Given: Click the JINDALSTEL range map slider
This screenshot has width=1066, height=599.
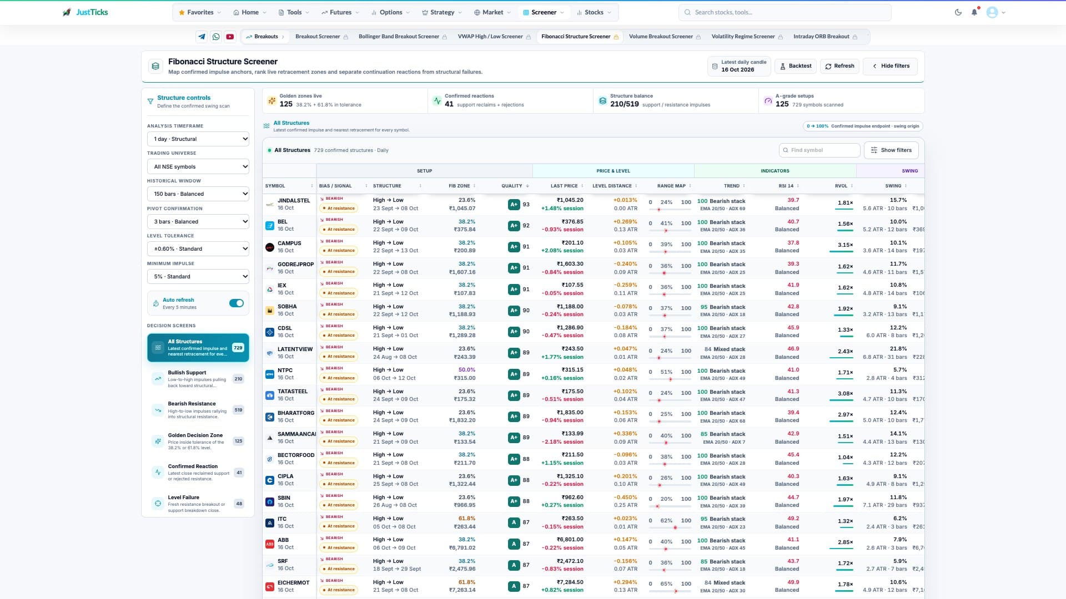Looking at the screenshot, I should point(670,209).
